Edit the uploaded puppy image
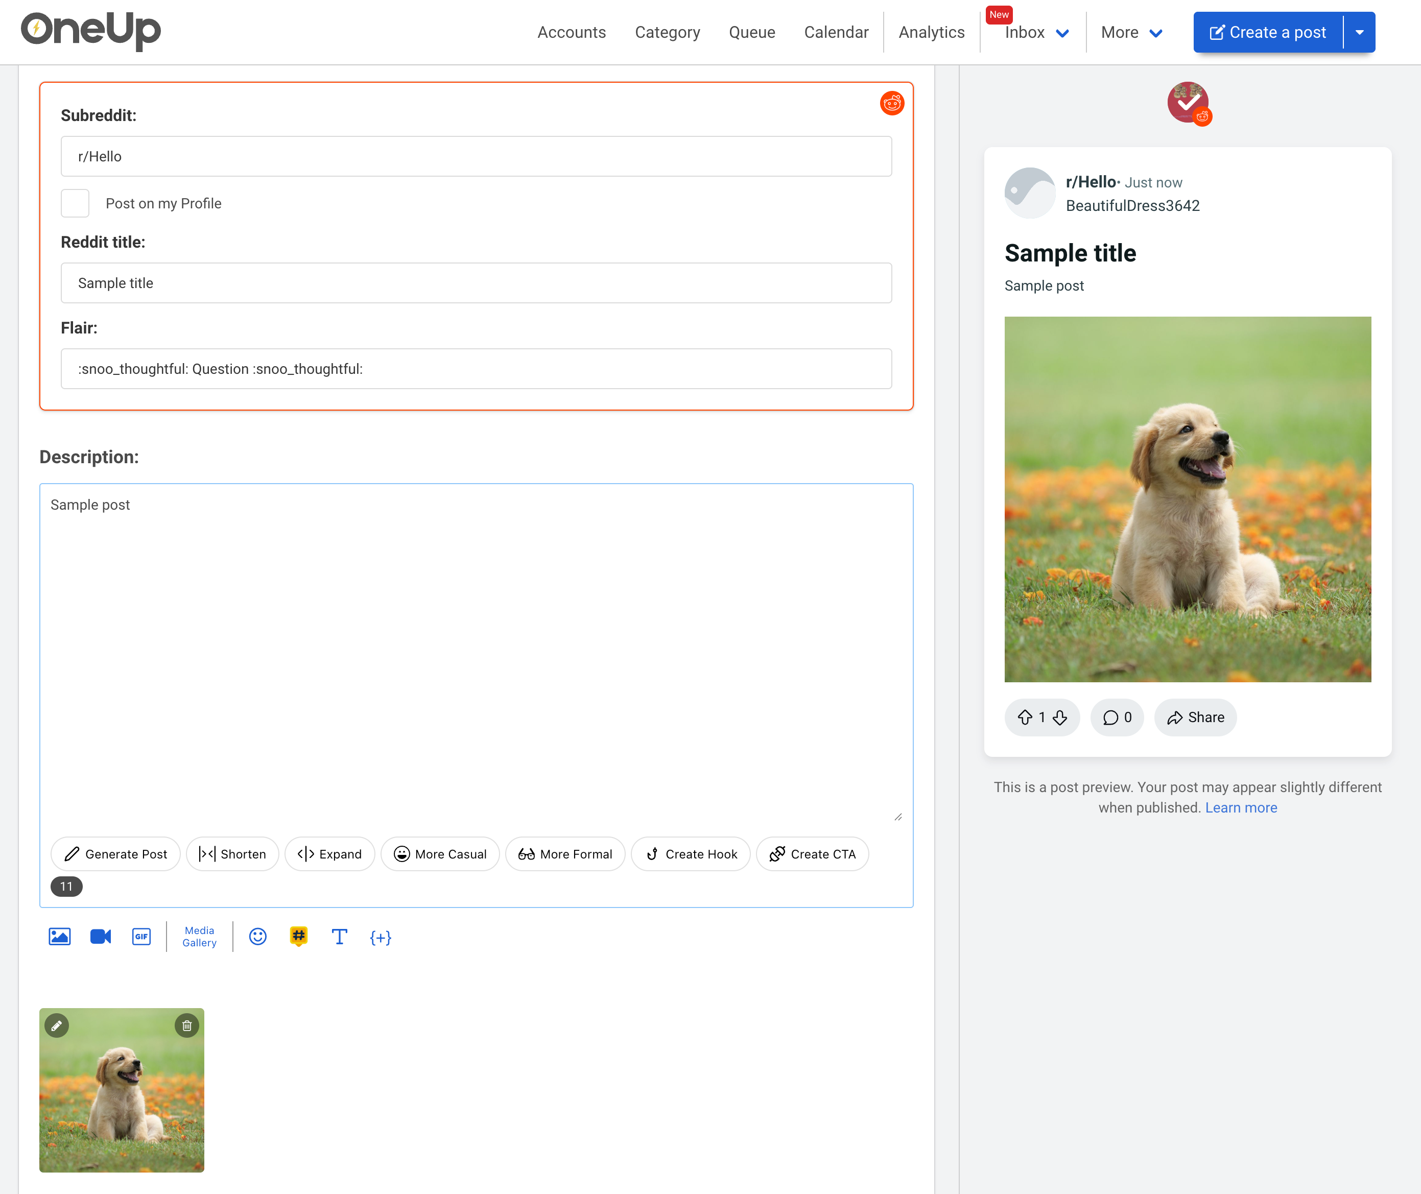1421x1194 pixels. pos(57,1025)
